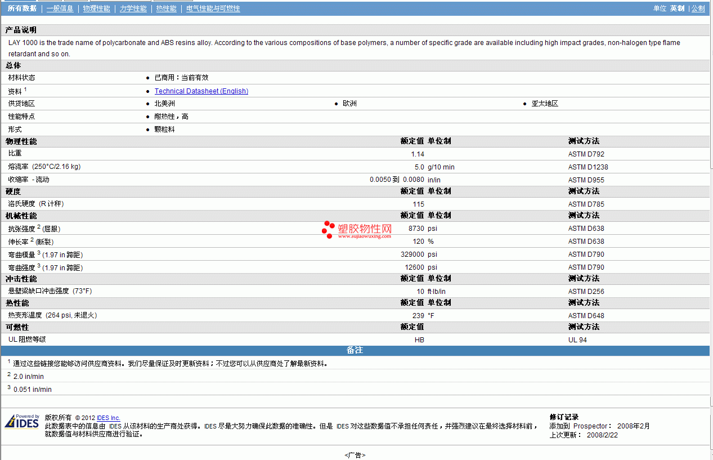713x460 pixels.
Task: Click ASTM D648 test method
Action: click(x=586, y=316)
